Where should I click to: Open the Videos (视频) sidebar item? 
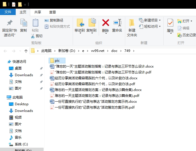coord(15,117)
